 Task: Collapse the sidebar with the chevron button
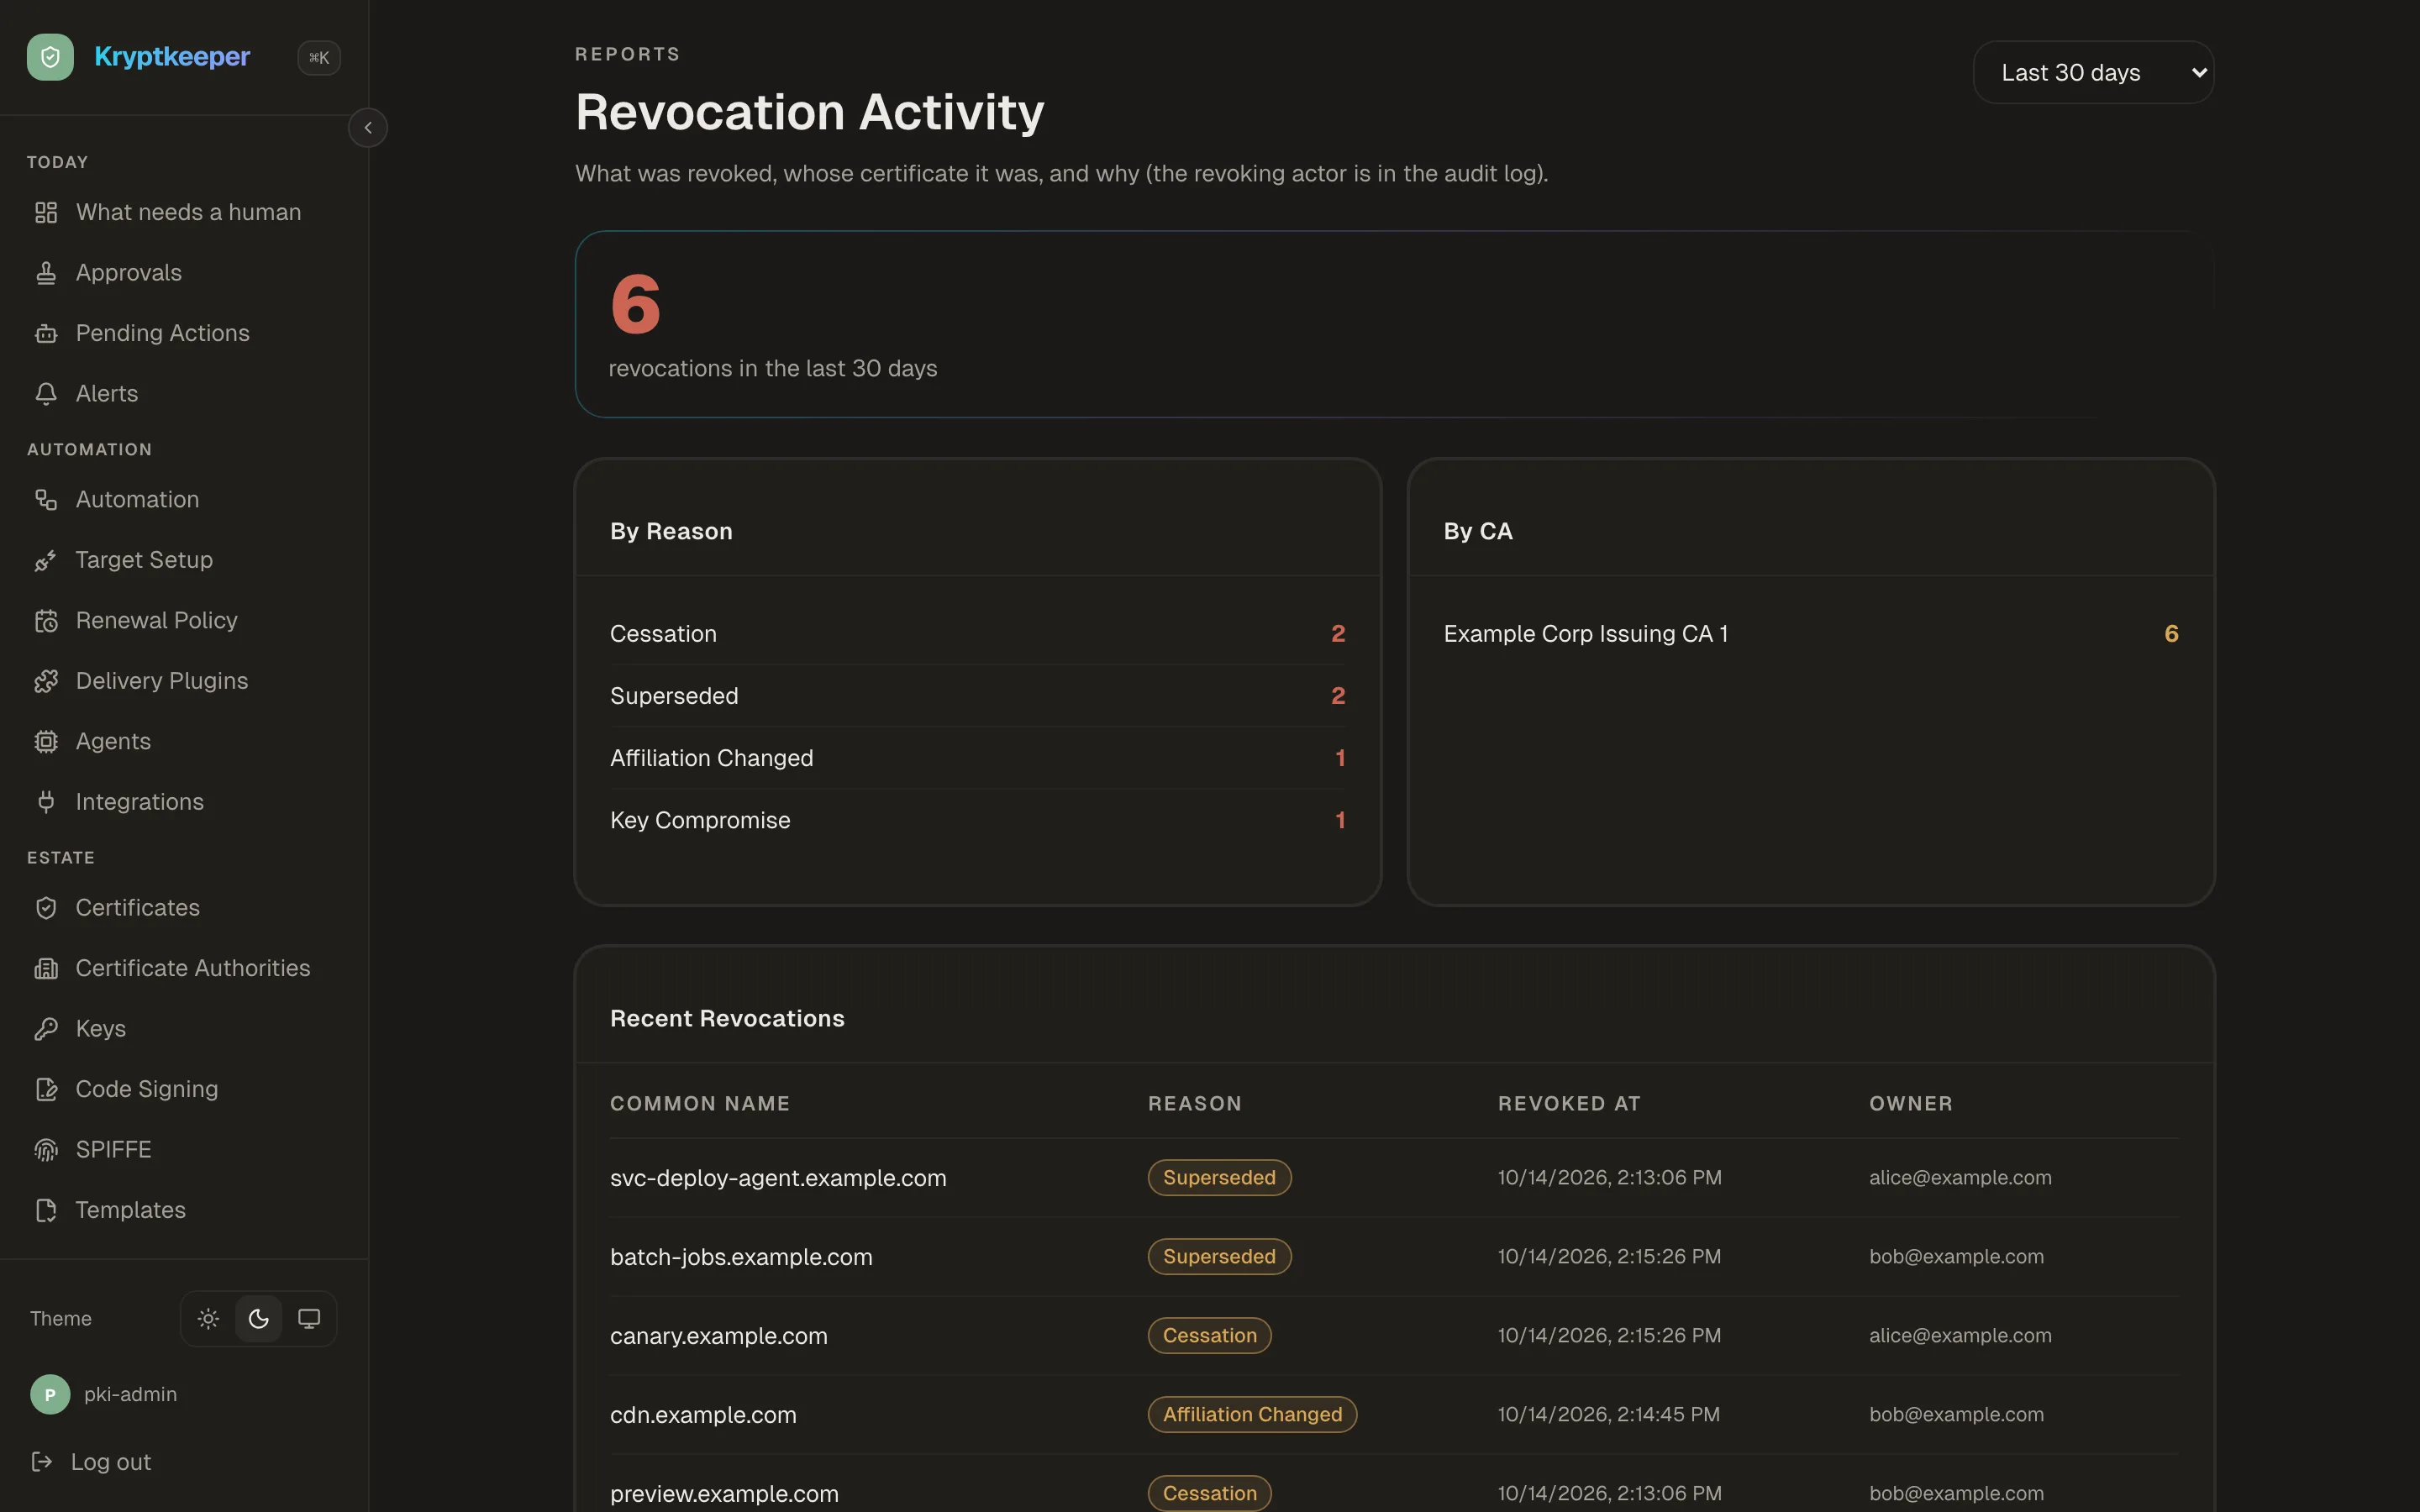point(368,128)
